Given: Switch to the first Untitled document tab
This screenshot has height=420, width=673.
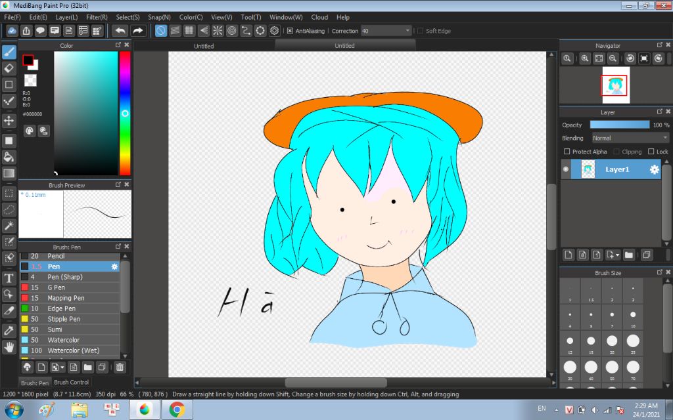Looking at the screenshot, I should (x=204, y=46).
